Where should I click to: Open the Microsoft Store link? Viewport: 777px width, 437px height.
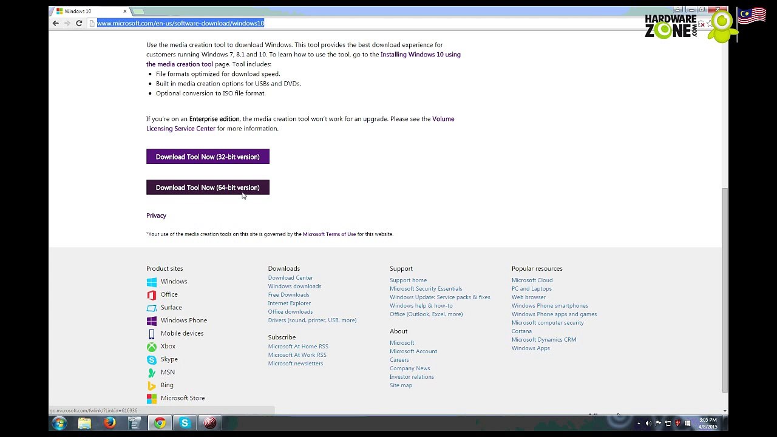[183, 398]
